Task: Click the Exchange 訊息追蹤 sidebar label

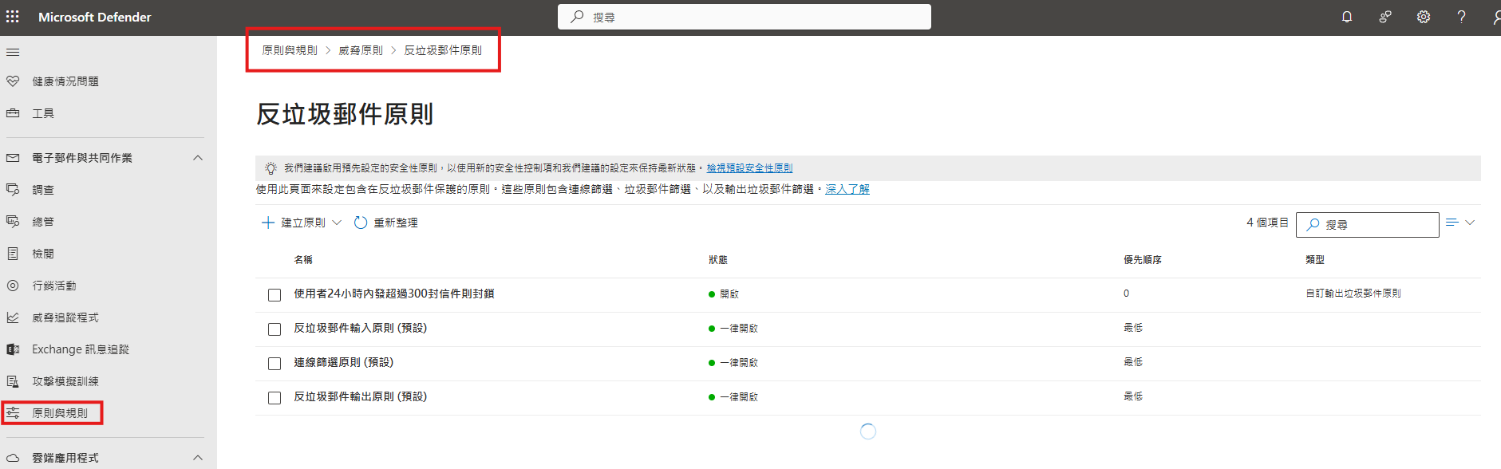Action: point(81,349)
